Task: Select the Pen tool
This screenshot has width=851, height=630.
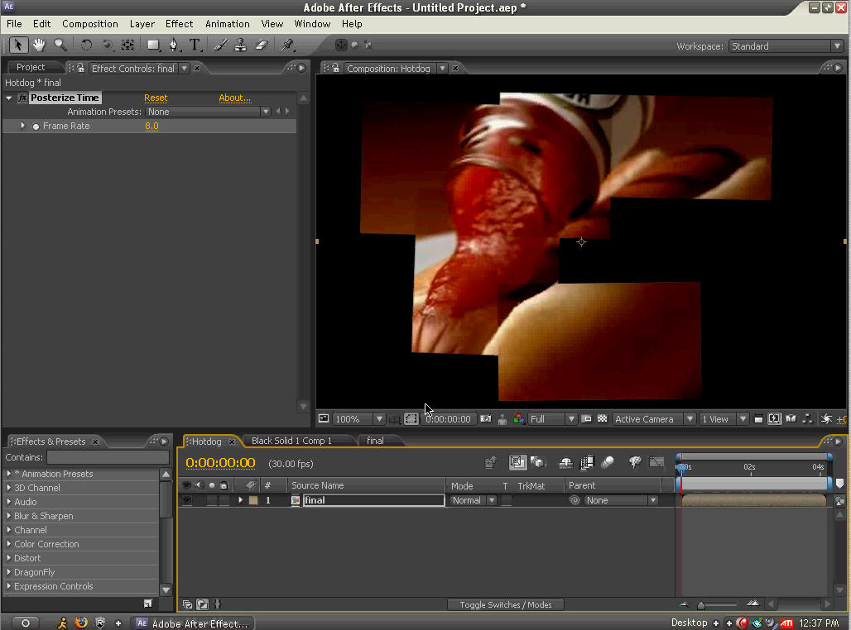Action: pos(174,45)
